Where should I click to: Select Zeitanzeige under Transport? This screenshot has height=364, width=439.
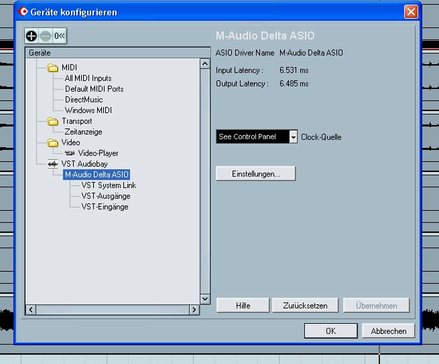(83, 132)
